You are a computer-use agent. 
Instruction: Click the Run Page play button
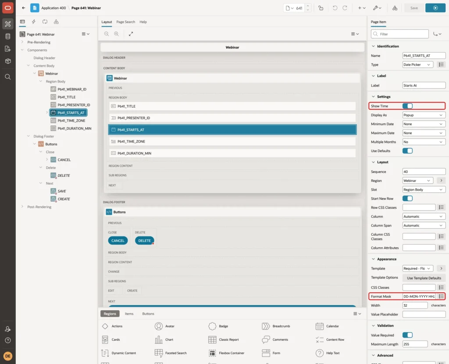point(435,8)
